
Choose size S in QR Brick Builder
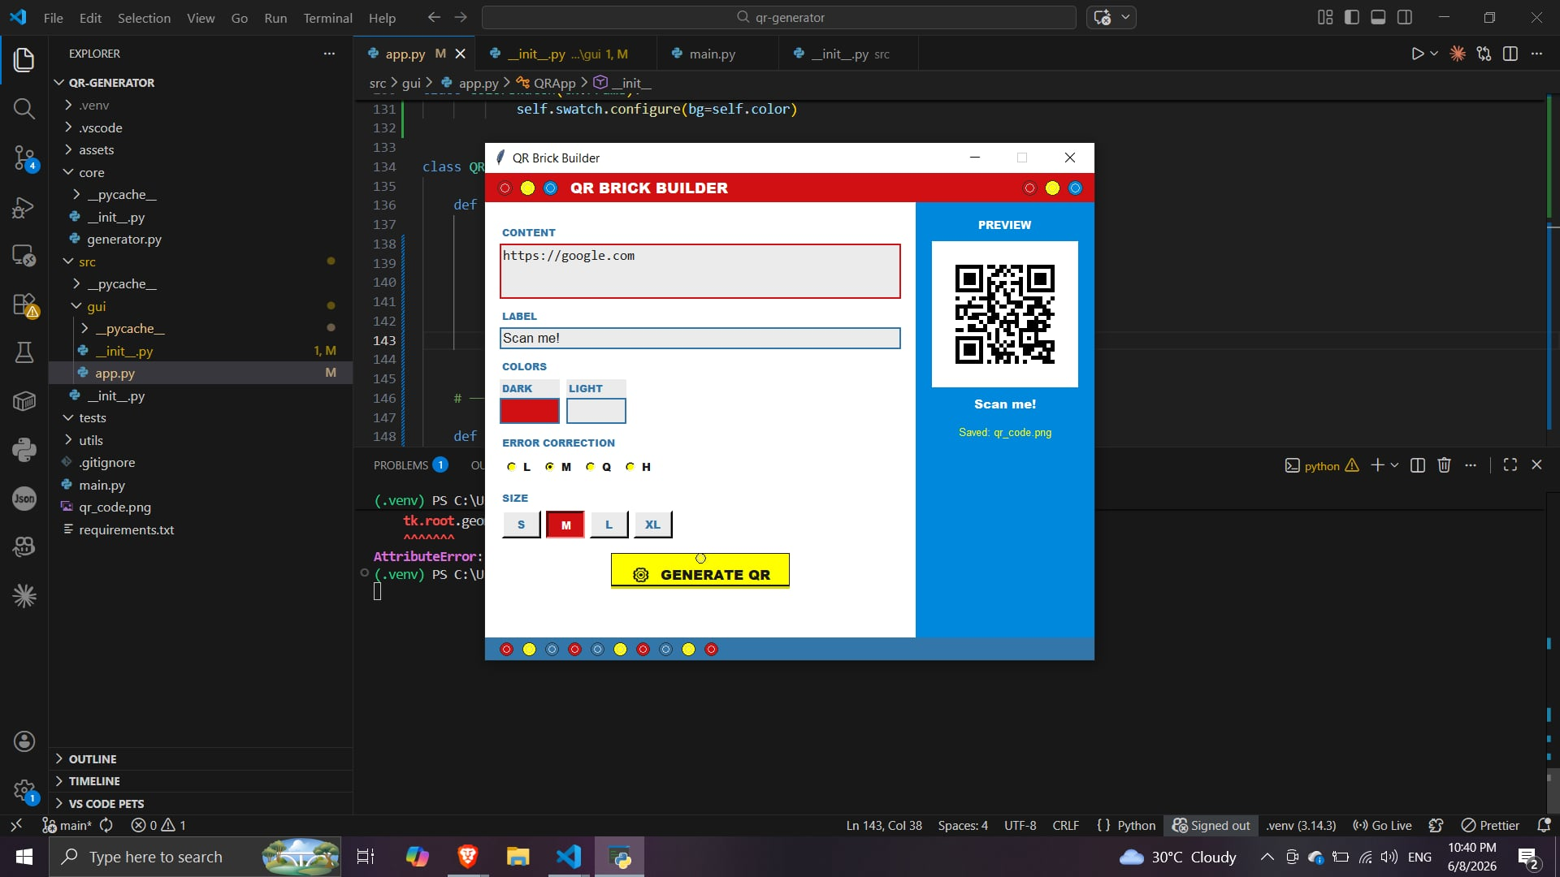tap(521, 525)
